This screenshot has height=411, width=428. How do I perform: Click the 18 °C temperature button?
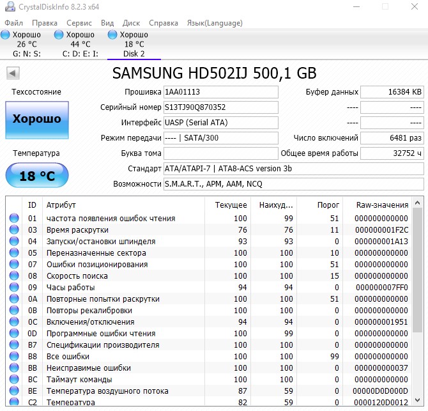[x=36, y=176]
